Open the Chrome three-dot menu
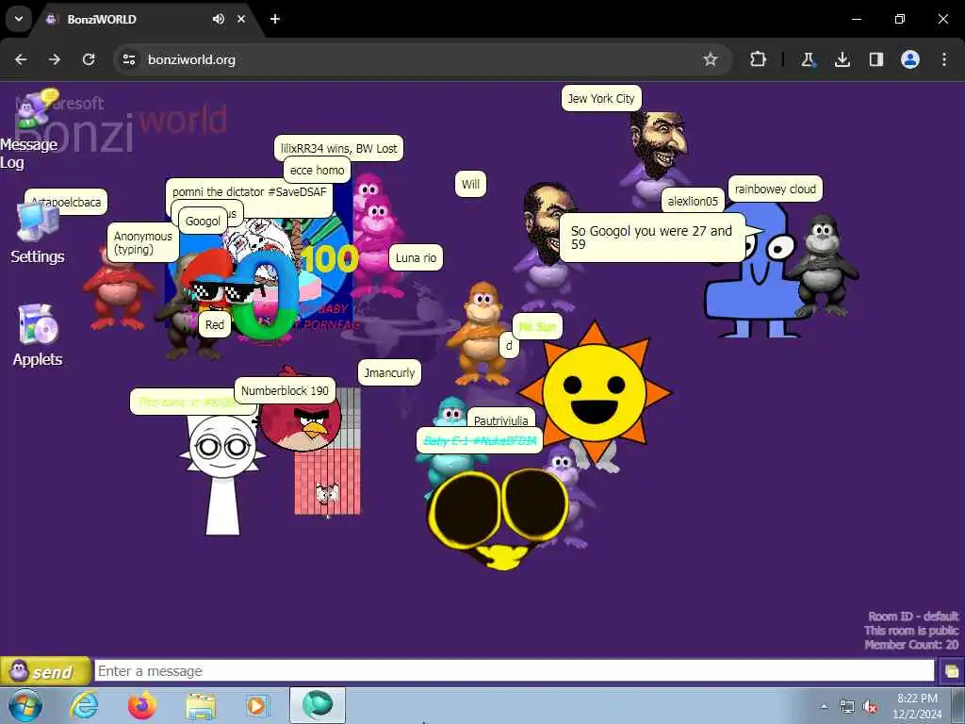 tap(944, 59)
